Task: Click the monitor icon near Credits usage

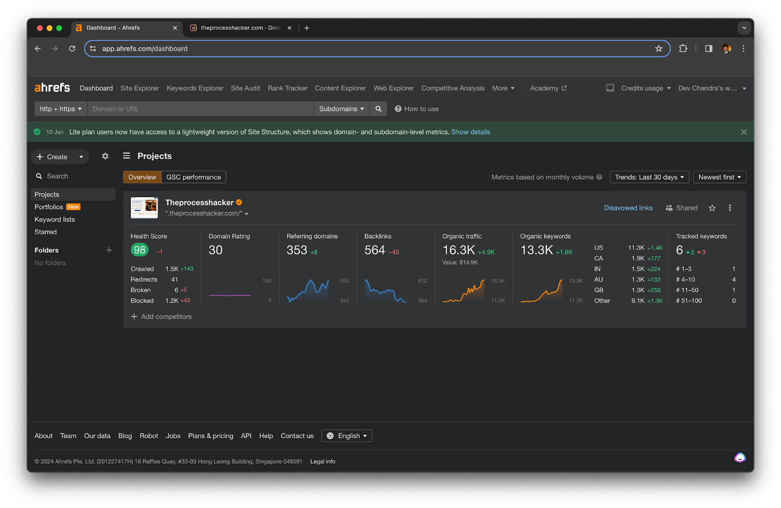Action: [x=610, y=88]
